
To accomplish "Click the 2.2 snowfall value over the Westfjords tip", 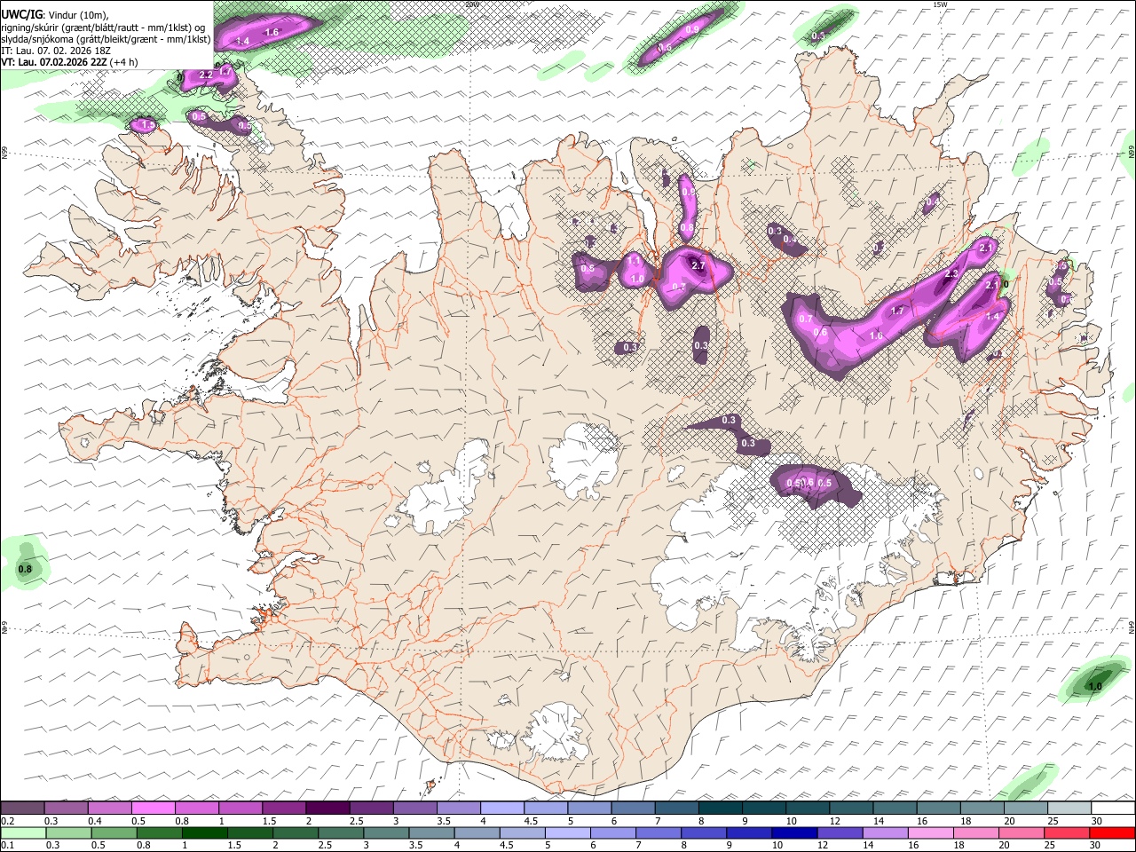I will click(206, 75).
